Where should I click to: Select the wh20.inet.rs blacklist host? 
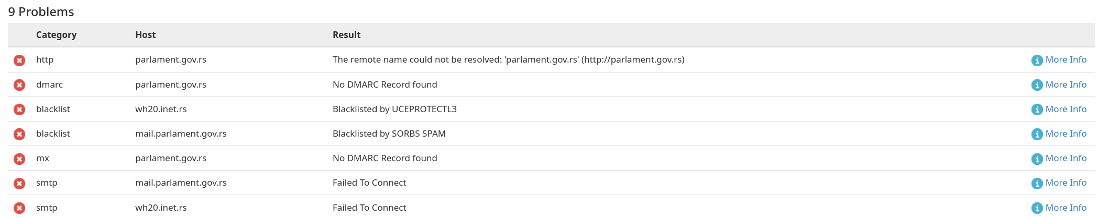coord(161,109)
